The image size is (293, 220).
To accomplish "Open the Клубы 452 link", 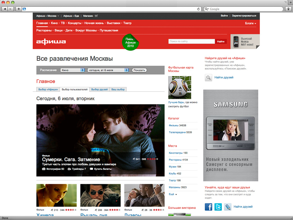I will [x=175, y=174].
